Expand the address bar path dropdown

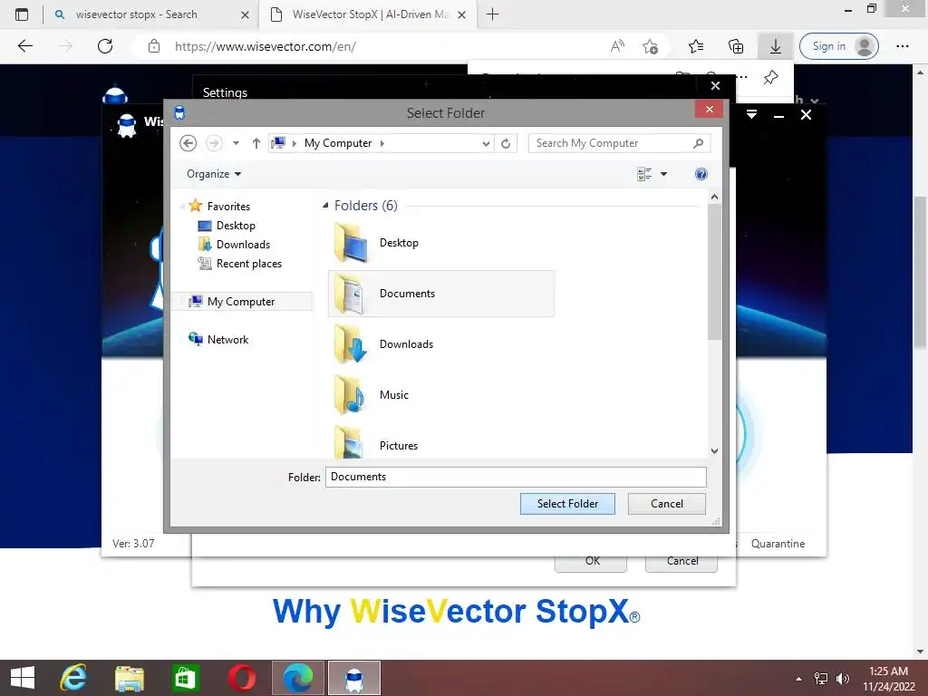486,143
